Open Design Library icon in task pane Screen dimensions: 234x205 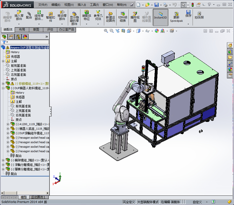[230, 51]
